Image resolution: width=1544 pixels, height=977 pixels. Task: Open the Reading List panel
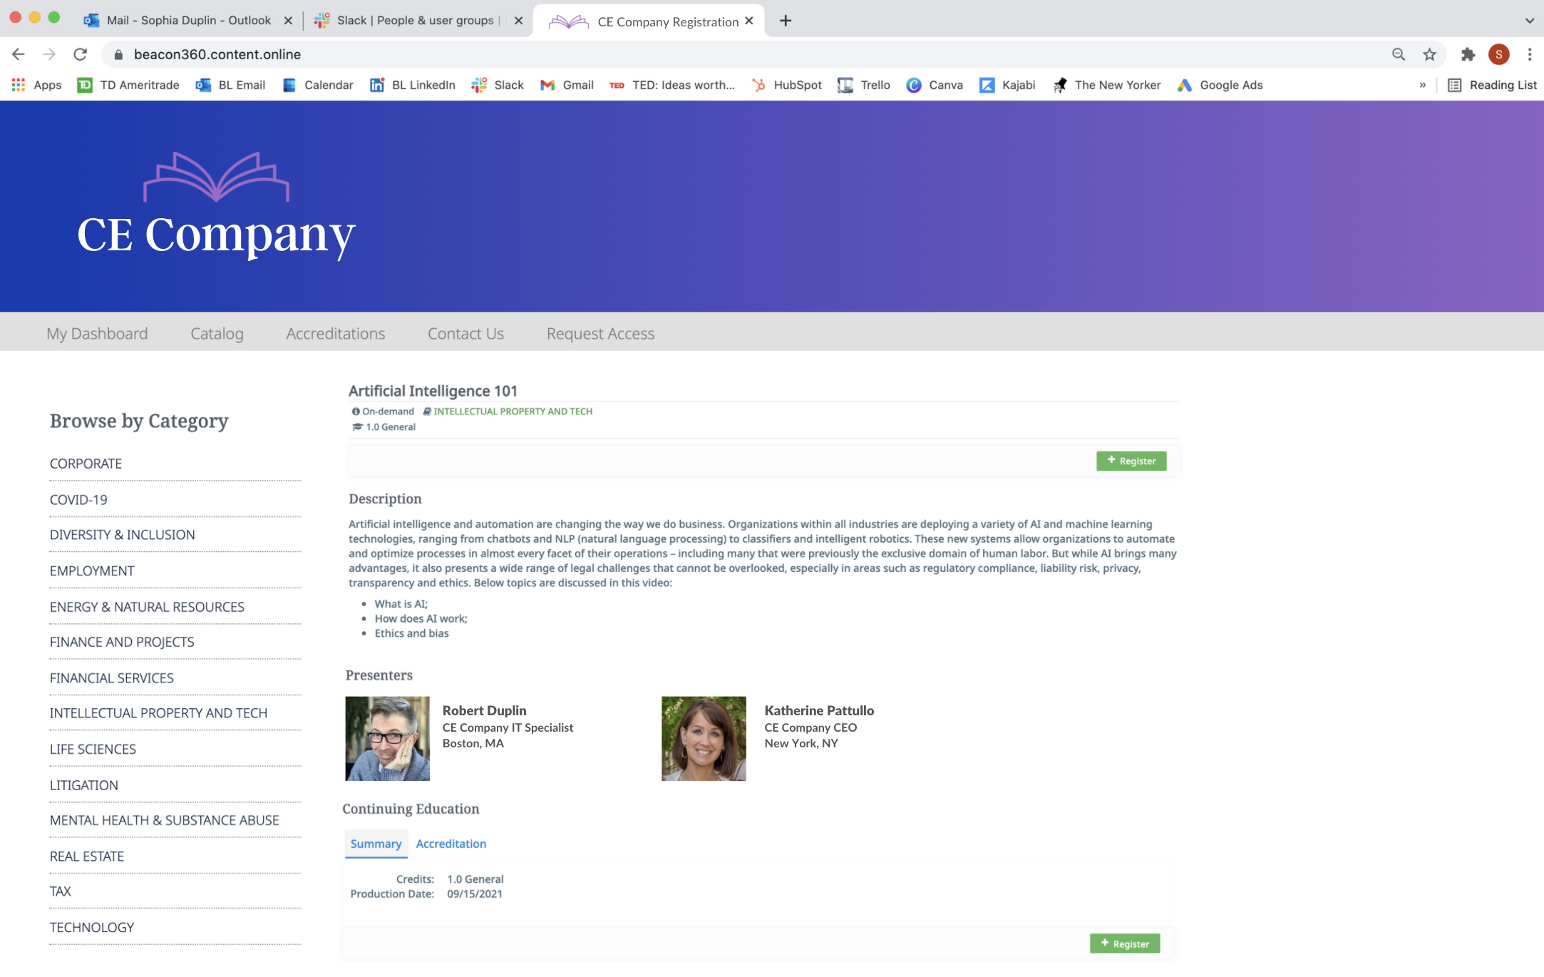[x=1492, y=85]
